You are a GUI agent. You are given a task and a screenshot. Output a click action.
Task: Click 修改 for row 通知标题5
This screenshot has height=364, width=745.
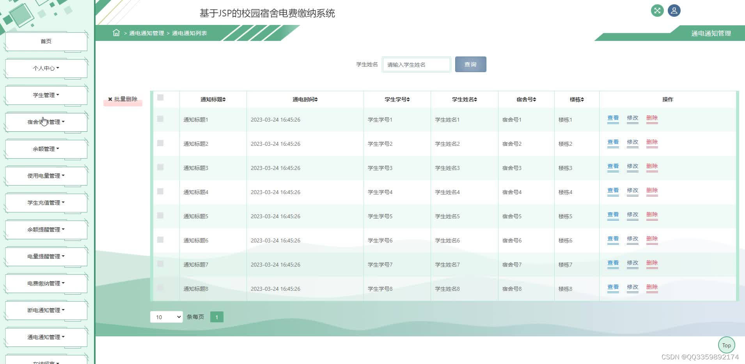pos(633,215)
